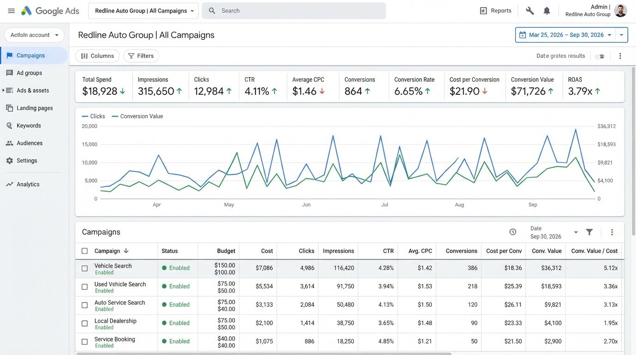The height and width of the screenshot is (355, 636).
Task: Click the Campaigns table history clock icon
Action: 513,232
